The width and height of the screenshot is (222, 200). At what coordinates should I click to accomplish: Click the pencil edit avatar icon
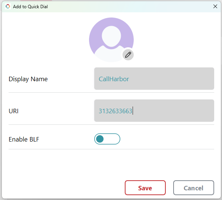pos(128,55)
